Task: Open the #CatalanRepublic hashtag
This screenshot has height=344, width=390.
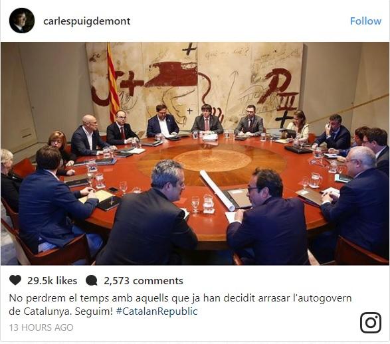Action: pos(157,311)
